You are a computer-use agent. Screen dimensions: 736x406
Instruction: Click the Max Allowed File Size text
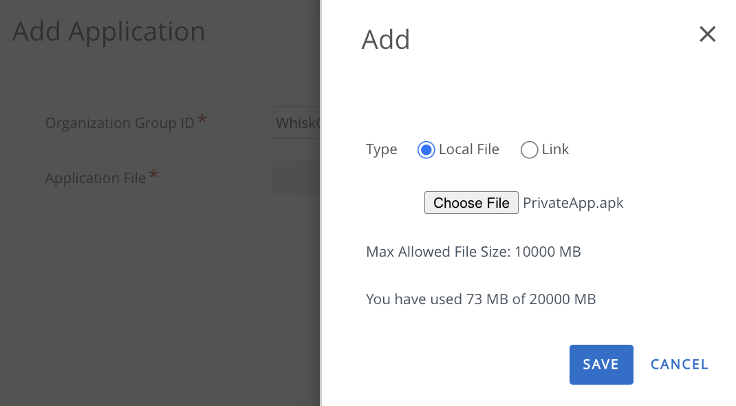(x=473, y=251)
